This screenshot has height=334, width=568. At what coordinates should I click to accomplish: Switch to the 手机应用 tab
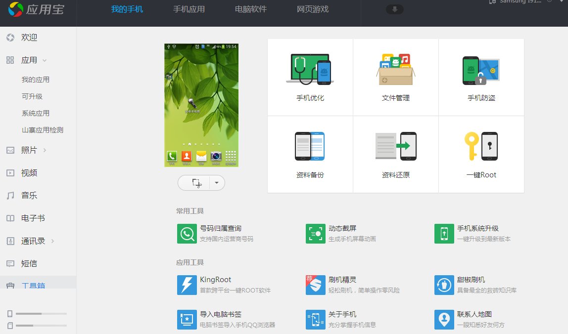[x=189, y=9]
